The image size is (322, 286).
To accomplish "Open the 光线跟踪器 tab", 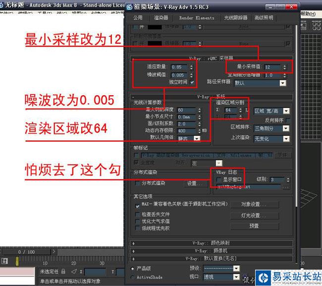I will pos(236,18).
